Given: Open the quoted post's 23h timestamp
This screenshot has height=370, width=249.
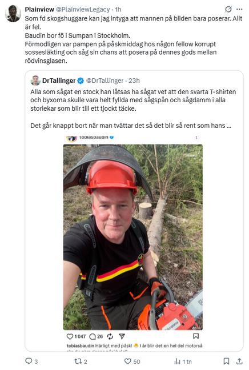Looking at the screenshot, I should pyautogui.click(x=134, y=81).
